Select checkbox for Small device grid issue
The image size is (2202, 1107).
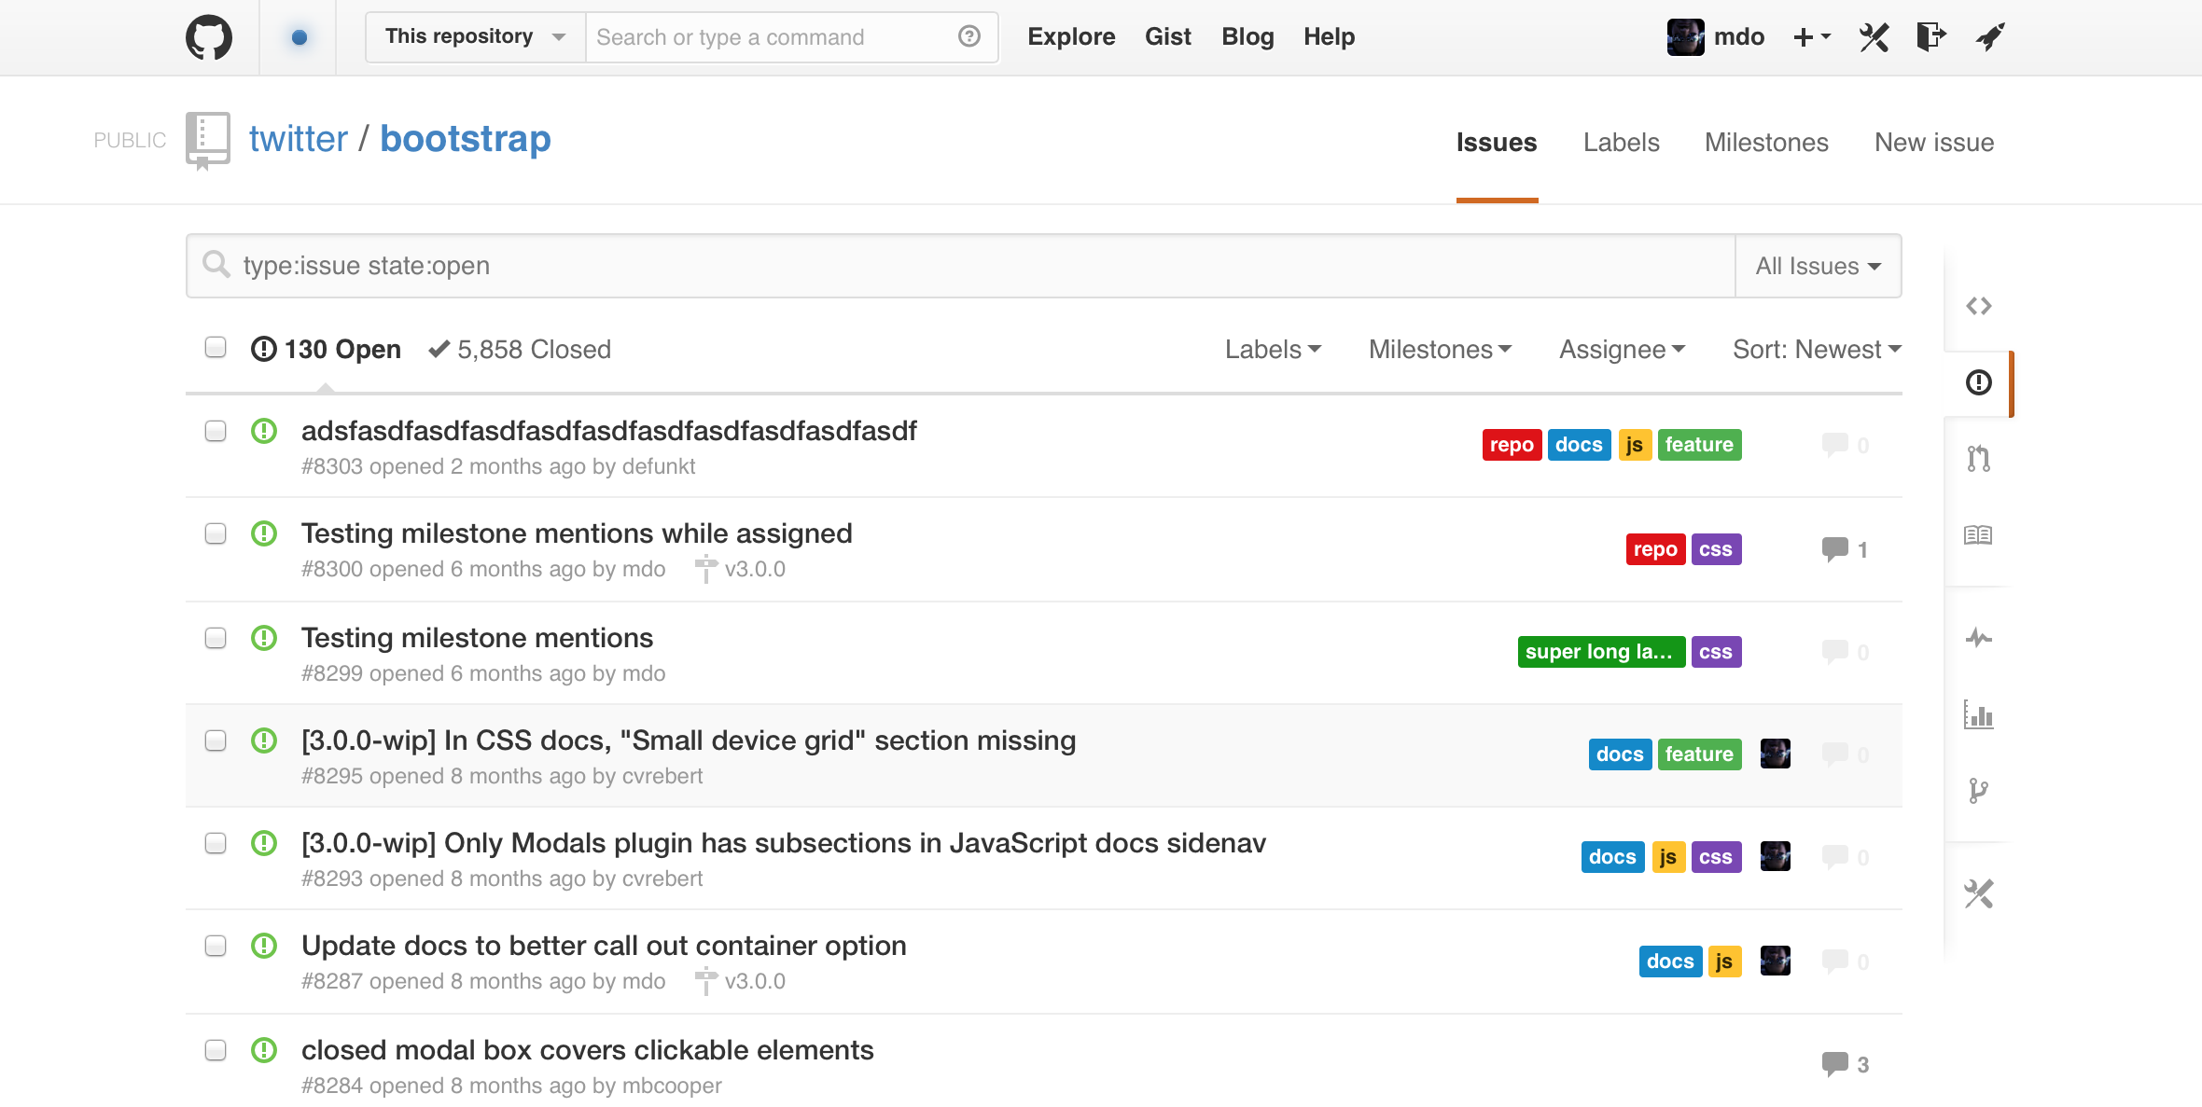(216, 740)
